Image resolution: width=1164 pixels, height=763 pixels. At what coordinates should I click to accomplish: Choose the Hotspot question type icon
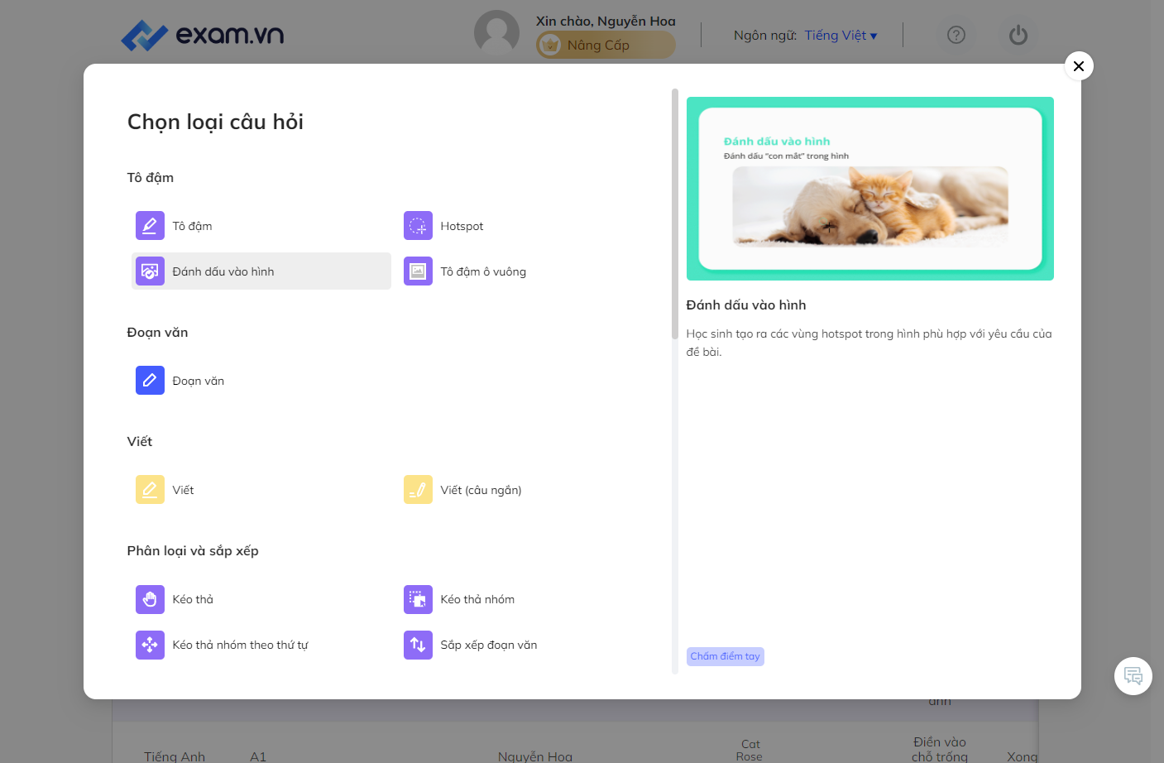click(x=418, y=225)
